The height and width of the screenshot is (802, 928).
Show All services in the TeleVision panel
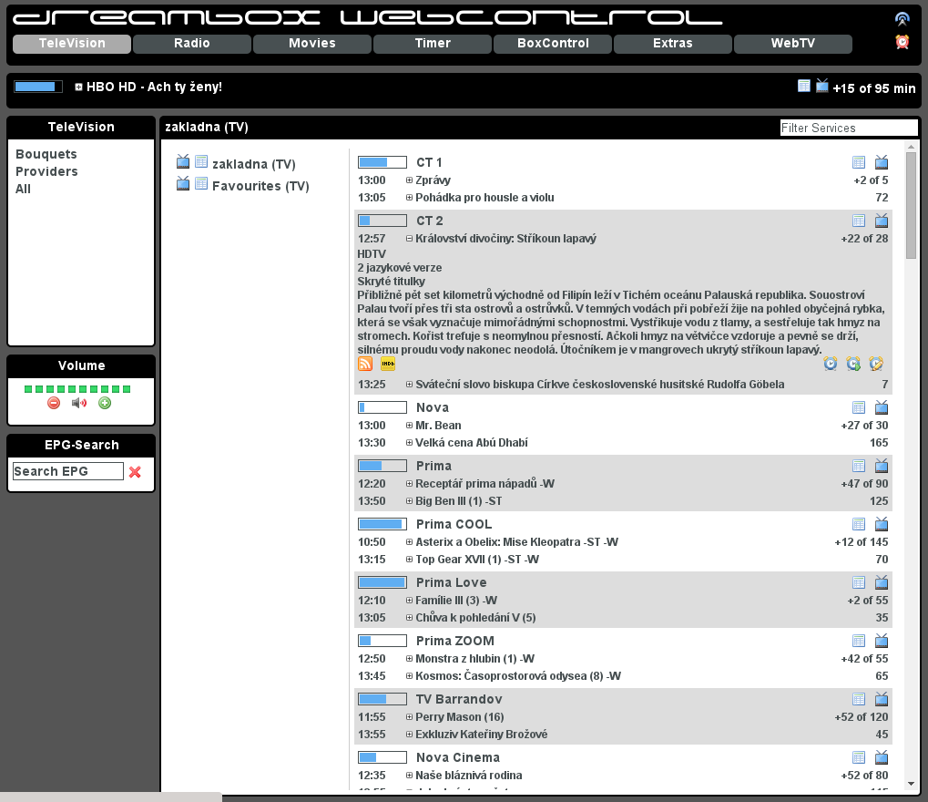tap(23, 189)
